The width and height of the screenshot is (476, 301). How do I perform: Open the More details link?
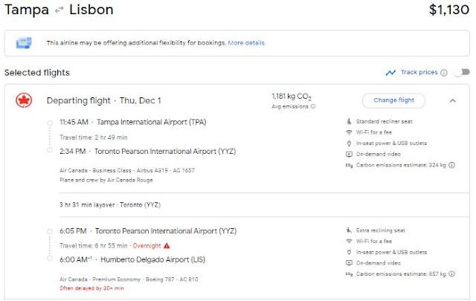[246, 43]
